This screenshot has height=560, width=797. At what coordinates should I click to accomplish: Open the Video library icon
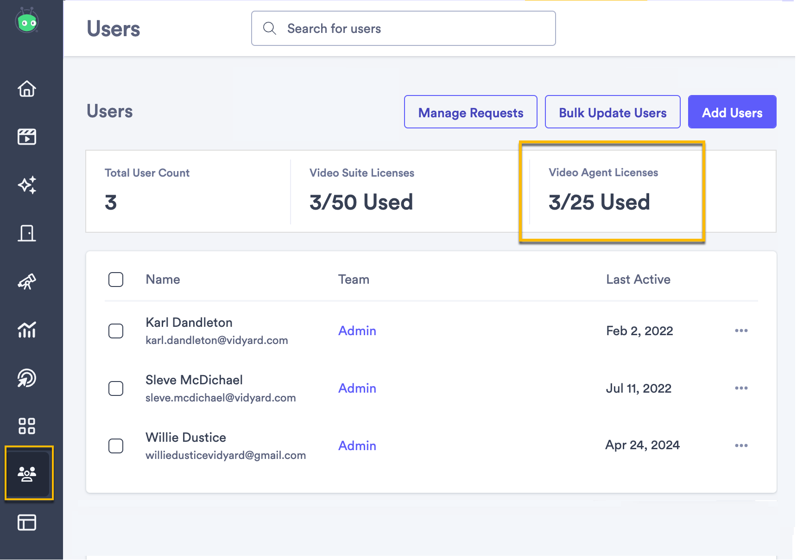[27, 137]
